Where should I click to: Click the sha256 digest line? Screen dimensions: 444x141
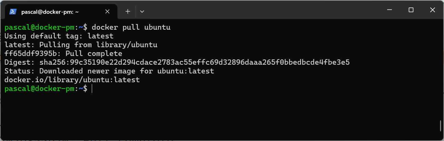pyautogui.click(x=177, y=62)
